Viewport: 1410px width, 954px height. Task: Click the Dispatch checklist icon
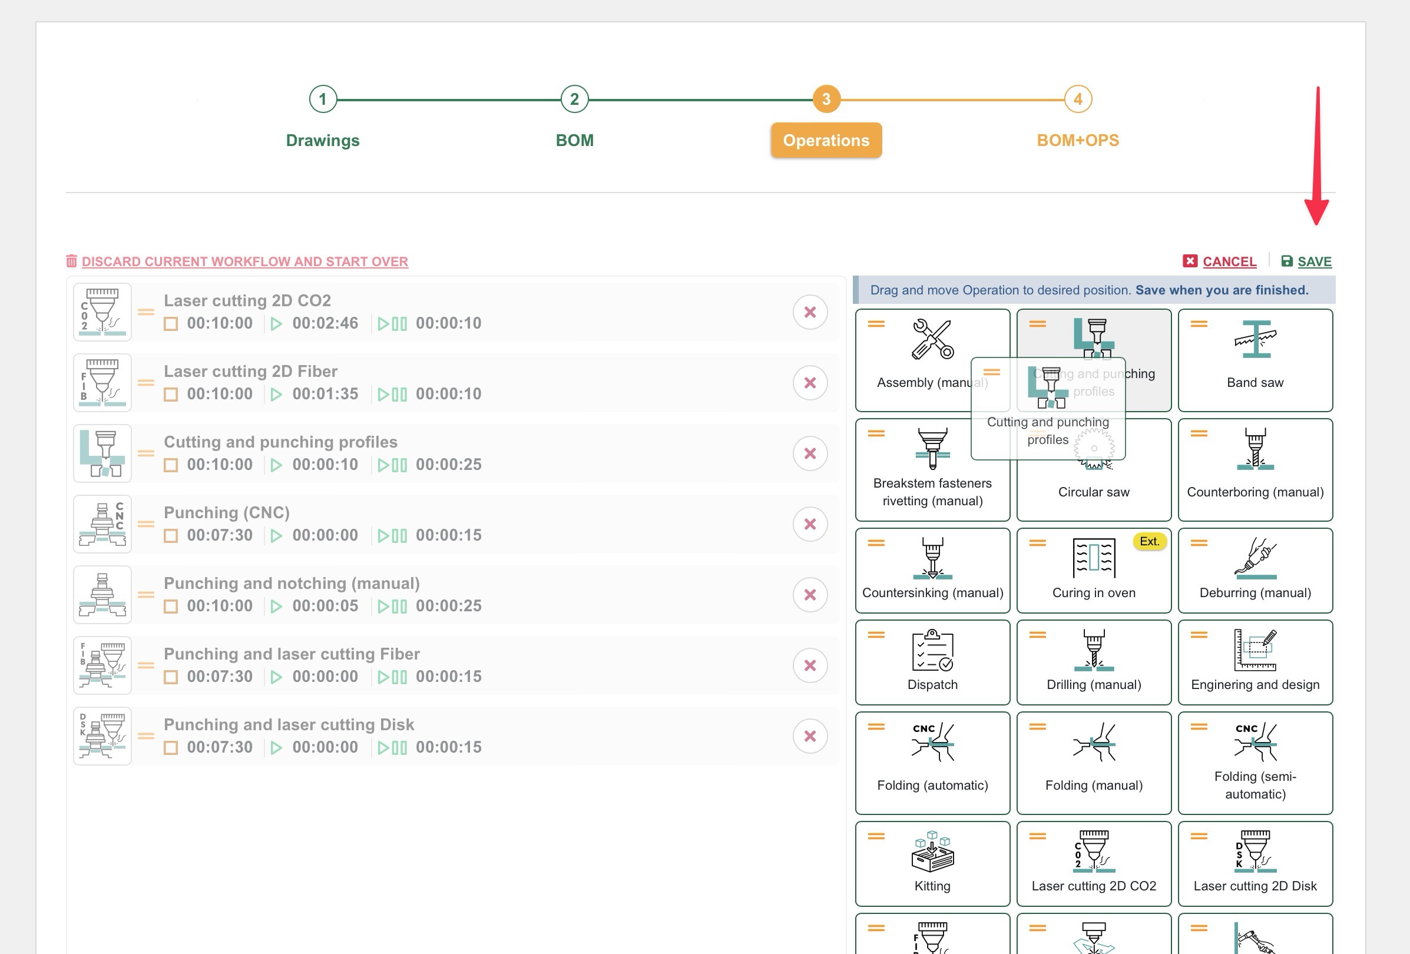click(x=932, y=650)
